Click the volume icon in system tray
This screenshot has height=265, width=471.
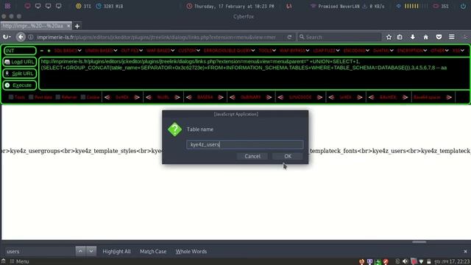(x=406, y=261)
